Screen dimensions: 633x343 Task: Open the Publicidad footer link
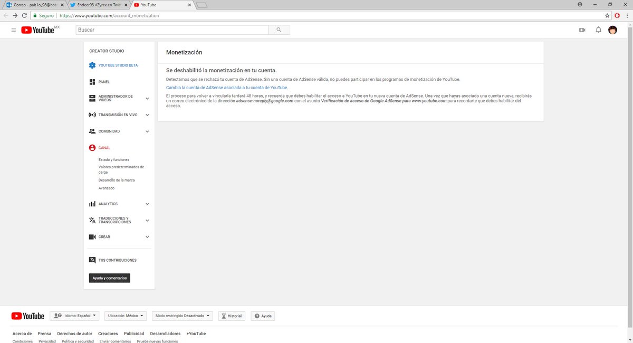[134, 334]
